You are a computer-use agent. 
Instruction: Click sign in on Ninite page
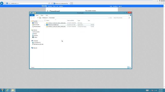tap(120, 6)
